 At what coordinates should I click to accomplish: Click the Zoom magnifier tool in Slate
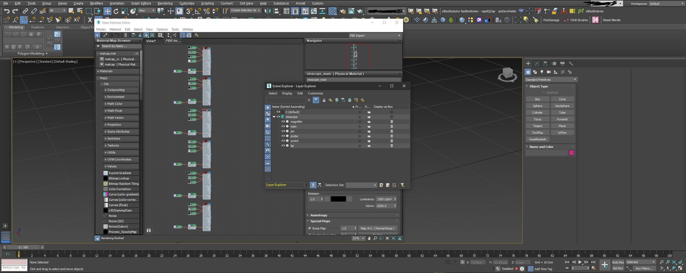click(x=375, y=238)
